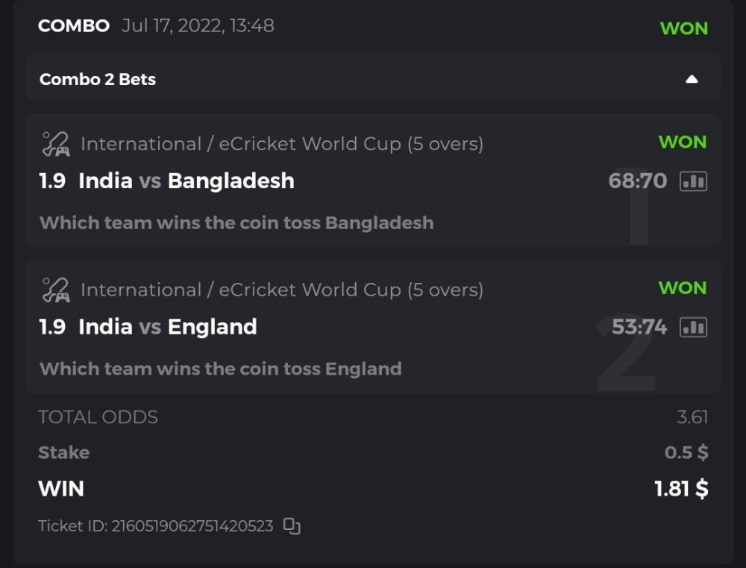Open statistics icon for India vs Bangladesh
Screen dimensions: 746x568
pos(693,181)
